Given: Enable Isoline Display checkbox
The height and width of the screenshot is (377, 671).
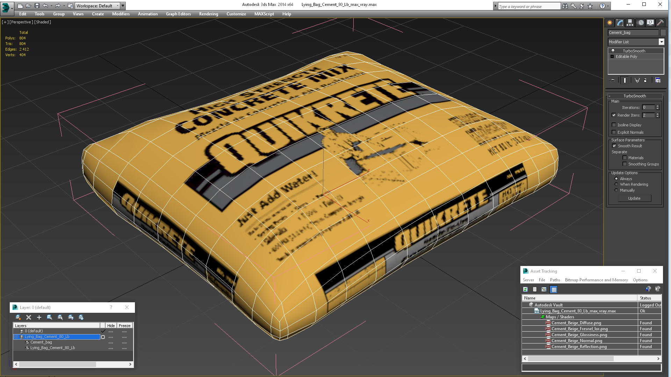Looking at the screenshot, I should (x=614, y=125).
